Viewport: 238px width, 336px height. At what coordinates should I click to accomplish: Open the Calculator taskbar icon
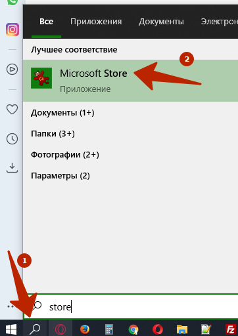[x=109, y=329]
